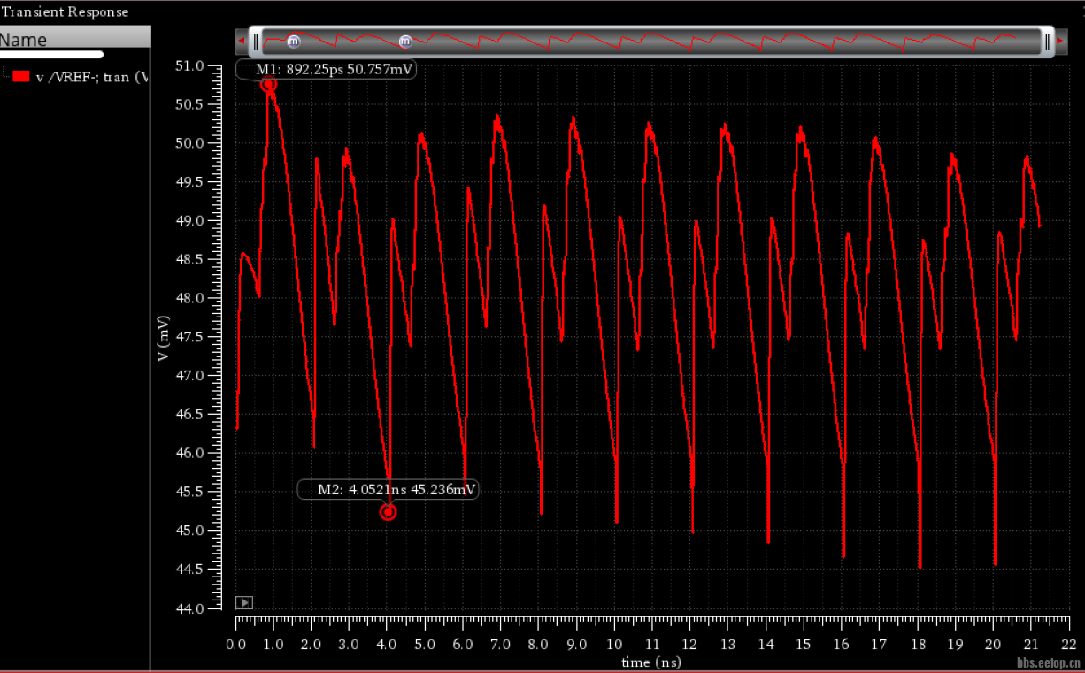Select the M2 4.0521ns marker label
The height and width of the screenshot is (673, 1085).
(398, 490)
